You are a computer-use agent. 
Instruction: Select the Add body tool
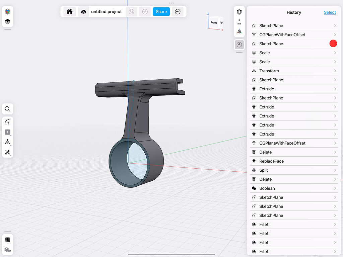tap(7, 132)
